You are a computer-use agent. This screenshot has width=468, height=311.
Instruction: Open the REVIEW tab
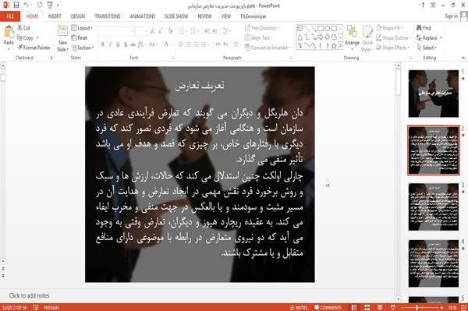point(204,16)
